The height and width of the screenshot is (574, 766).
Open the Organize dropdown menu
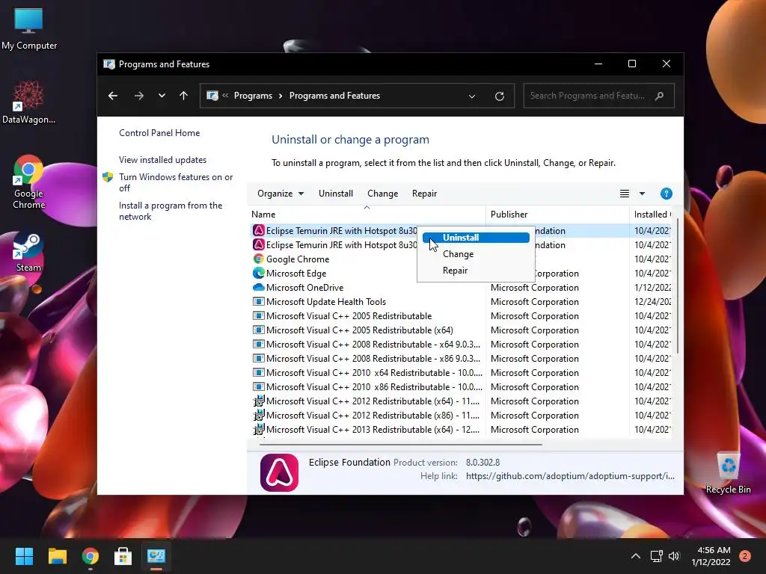281,194
